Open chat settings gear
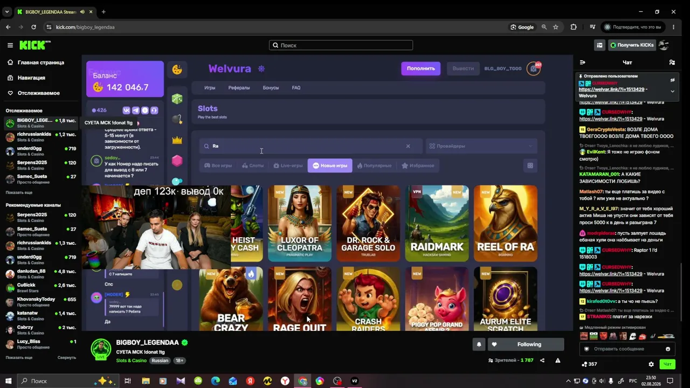The image size is (690, 388). pyautogui.click(x=651, y=364)
